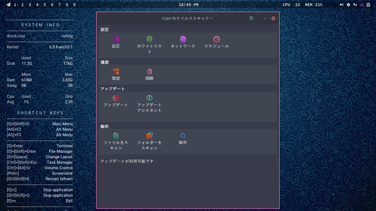The height and width of the screenshot is (211, 376).
Task: Click the アップデート update icon
Action: [x=116, y=98]
